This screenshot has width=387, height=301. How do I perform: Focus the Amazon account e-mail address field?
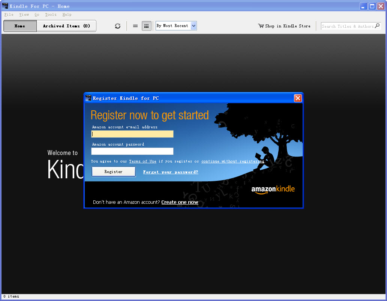132,134
